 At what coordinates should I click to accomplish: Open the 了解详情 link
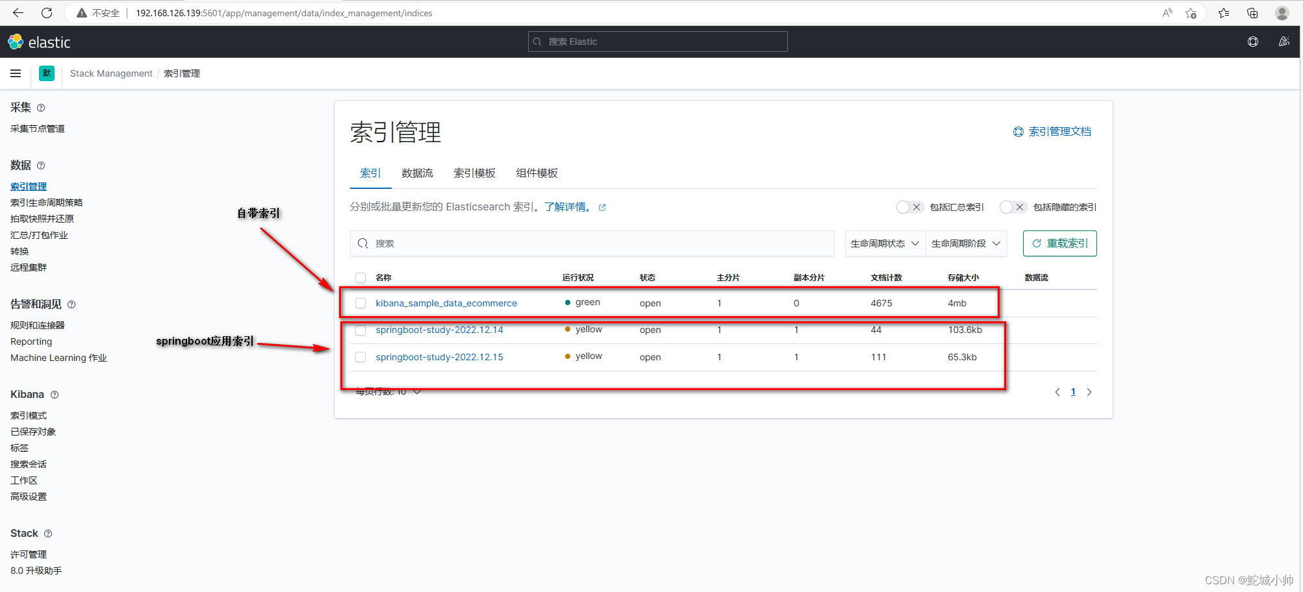(568, 207)
